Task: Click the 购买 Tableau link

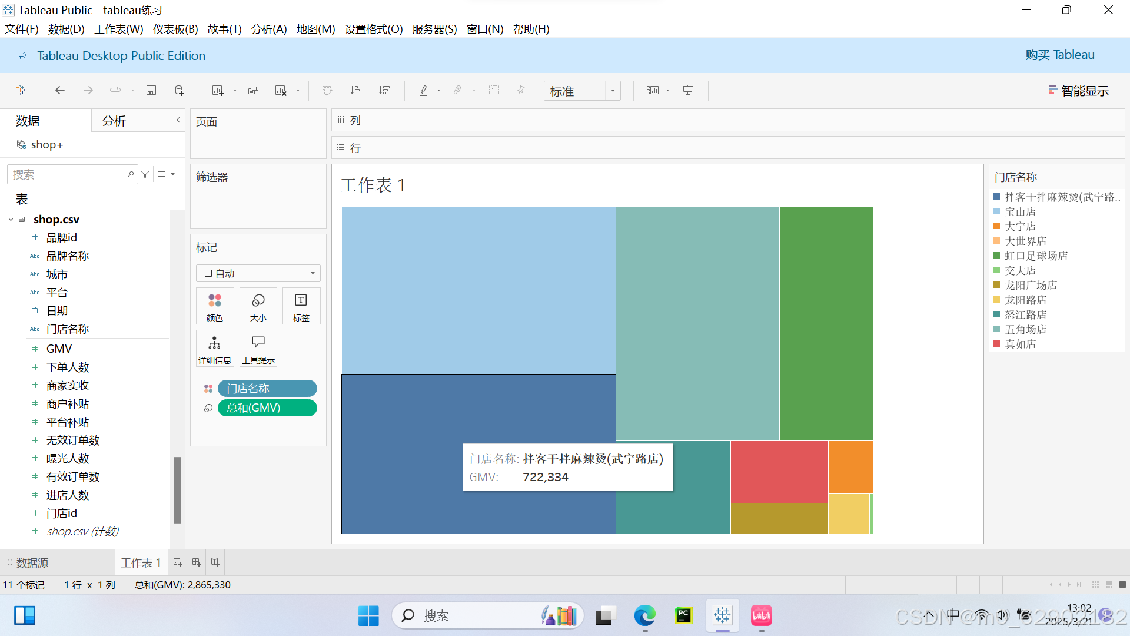Action: [x=1059, y=55]
